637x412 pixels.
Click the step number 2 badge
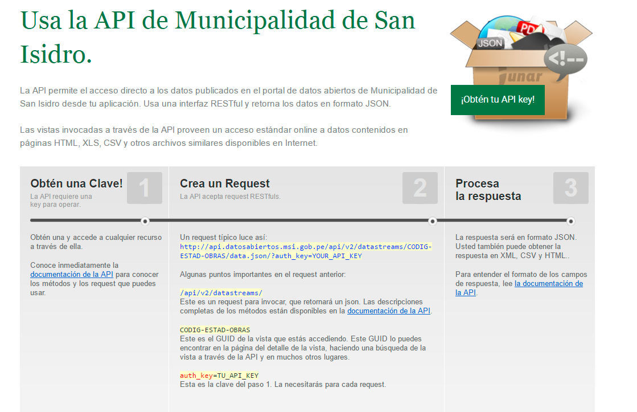[x=420, y=188]
